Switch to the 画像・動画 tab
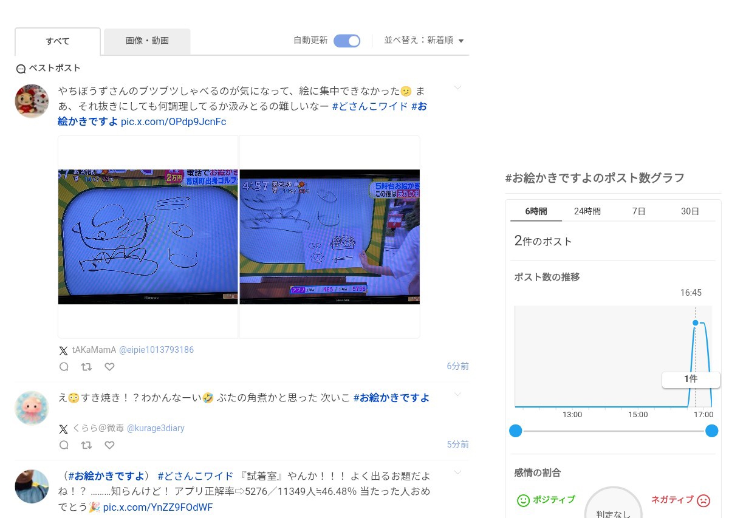 (x=147, y=41)
